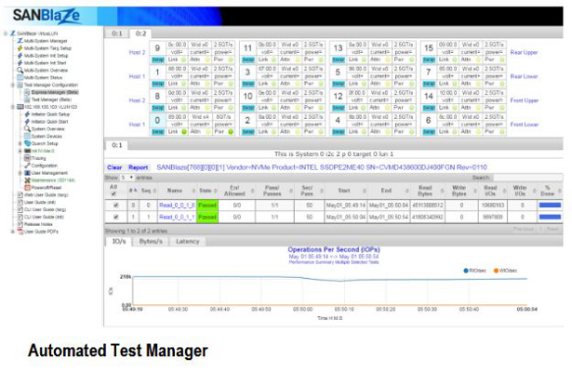Uncheck the Read_0_0_1_0 row checkbox
The height and width of the screenshot is (372, 572).
click(x=115, y=206)
